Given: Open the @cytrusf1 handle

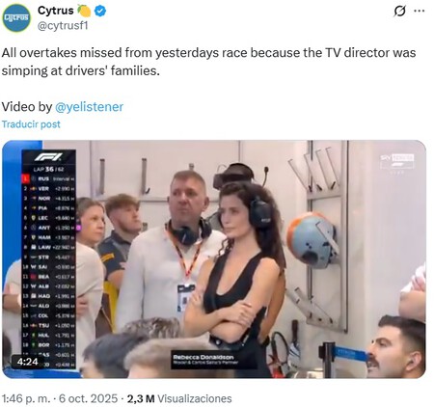Looking at the screenshot, I should click(63, 26).
